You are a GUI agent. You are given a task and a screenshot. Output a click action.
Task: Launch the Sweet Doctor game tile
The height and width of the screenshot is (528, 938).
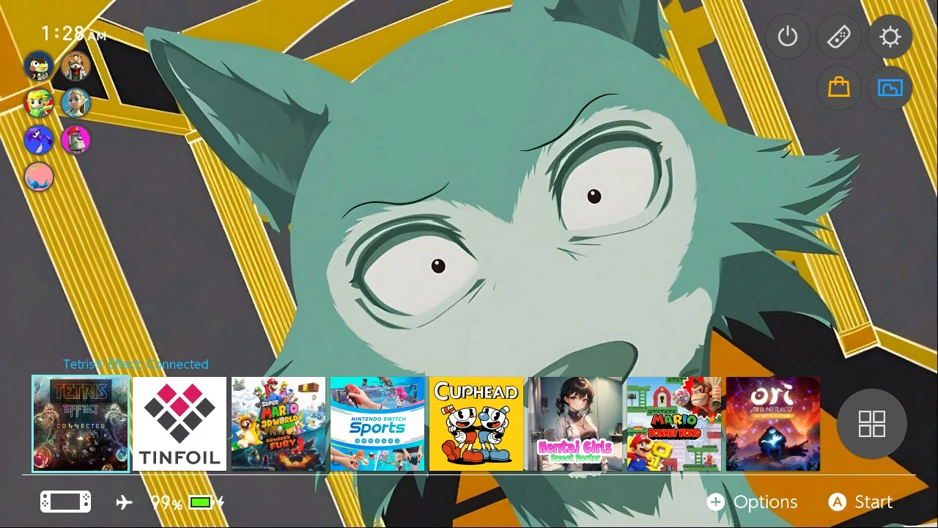click(575, 424)
